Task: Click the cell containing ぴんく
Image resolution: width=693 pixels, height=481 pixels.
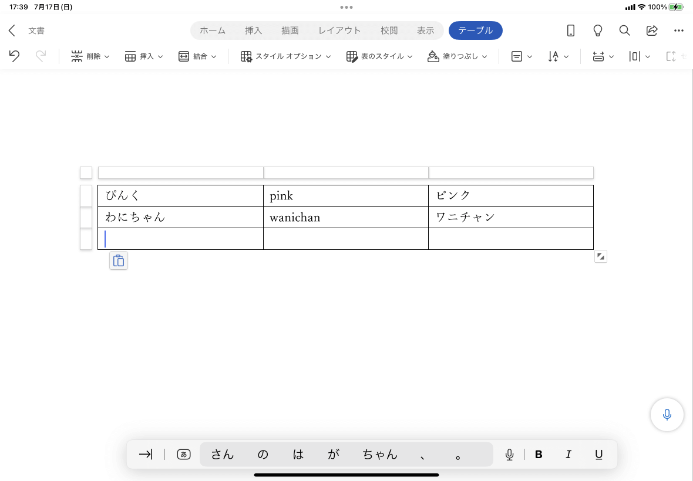Action: (x=180, y=196)
